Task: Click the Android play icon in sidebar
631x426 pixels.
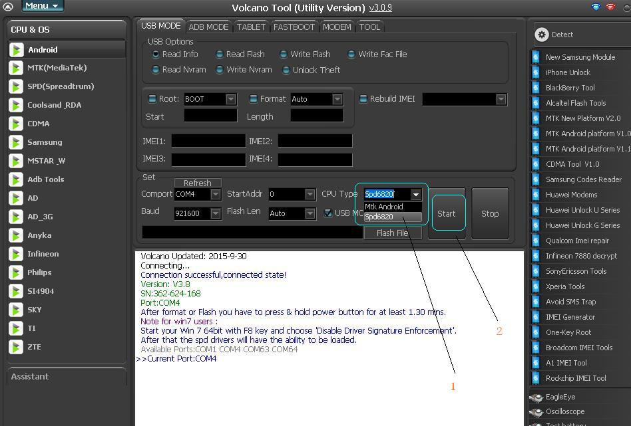Action: [x=16, y=50]
